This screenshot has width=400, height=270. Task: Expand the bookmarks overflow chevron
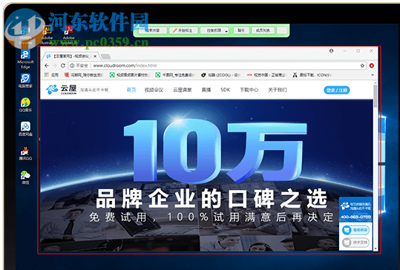(x=373, y=75)
